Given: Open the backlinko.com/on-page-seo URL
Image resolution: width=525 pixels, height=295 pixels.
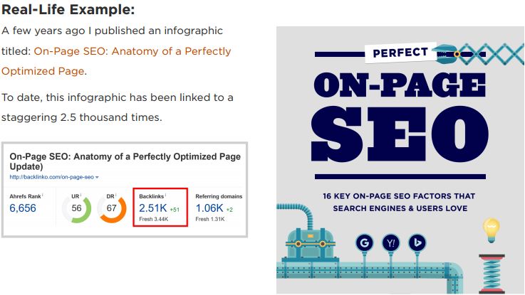Looking at the screenshot, I should pos(51,177).
